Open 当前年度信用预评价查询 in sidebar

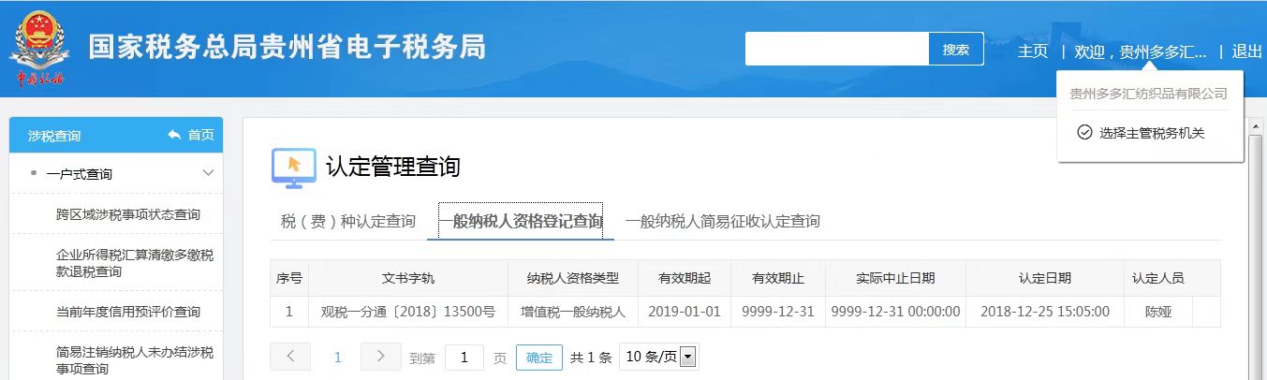coord(127,312)
